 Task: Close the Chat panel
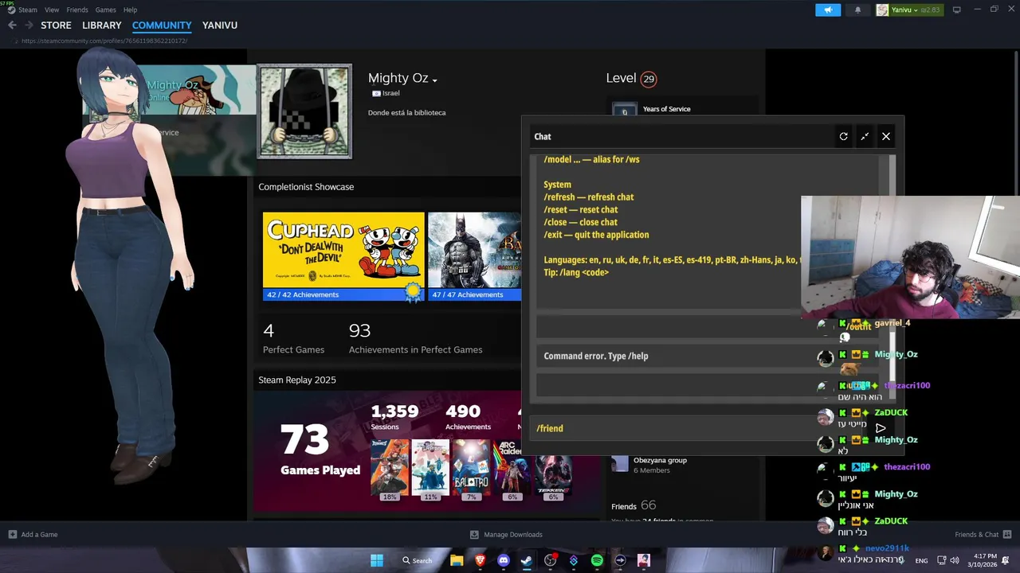click(885, 137)
